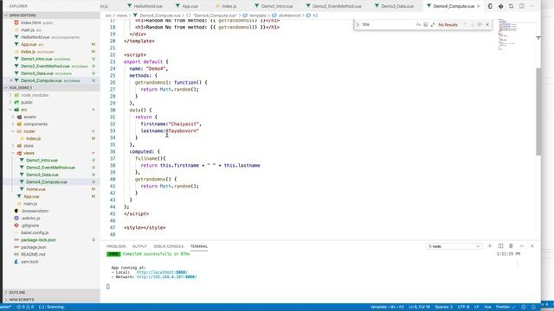Expand the replace field in find widget

coord(358,25)
